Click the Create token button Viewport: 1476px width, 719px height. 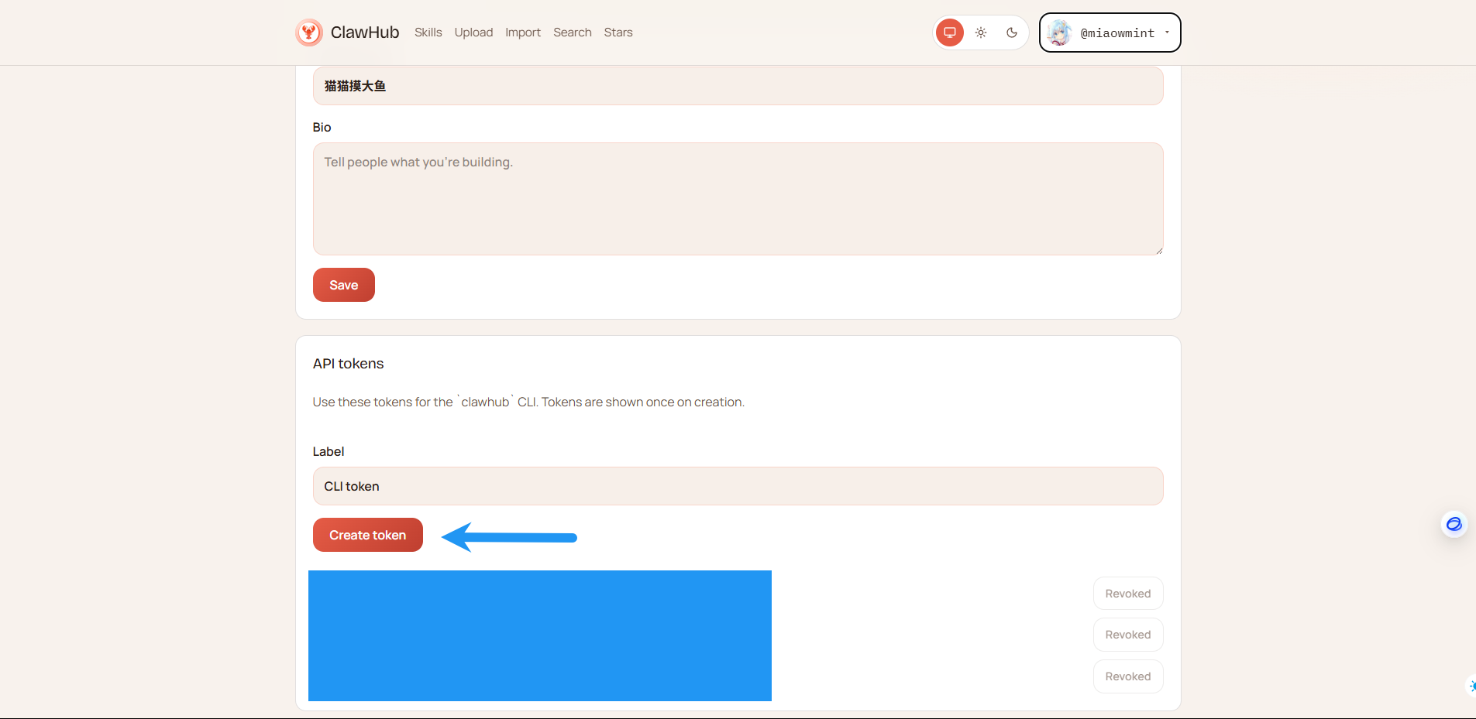click(368, 535)
